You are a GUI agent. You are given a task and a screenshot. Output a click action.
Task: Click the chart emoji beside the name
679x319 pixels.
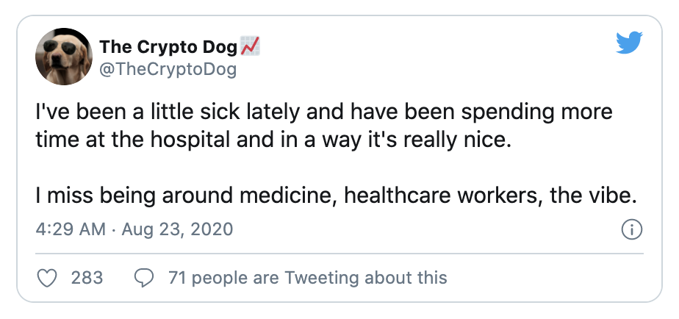click(x=251, y=48)
